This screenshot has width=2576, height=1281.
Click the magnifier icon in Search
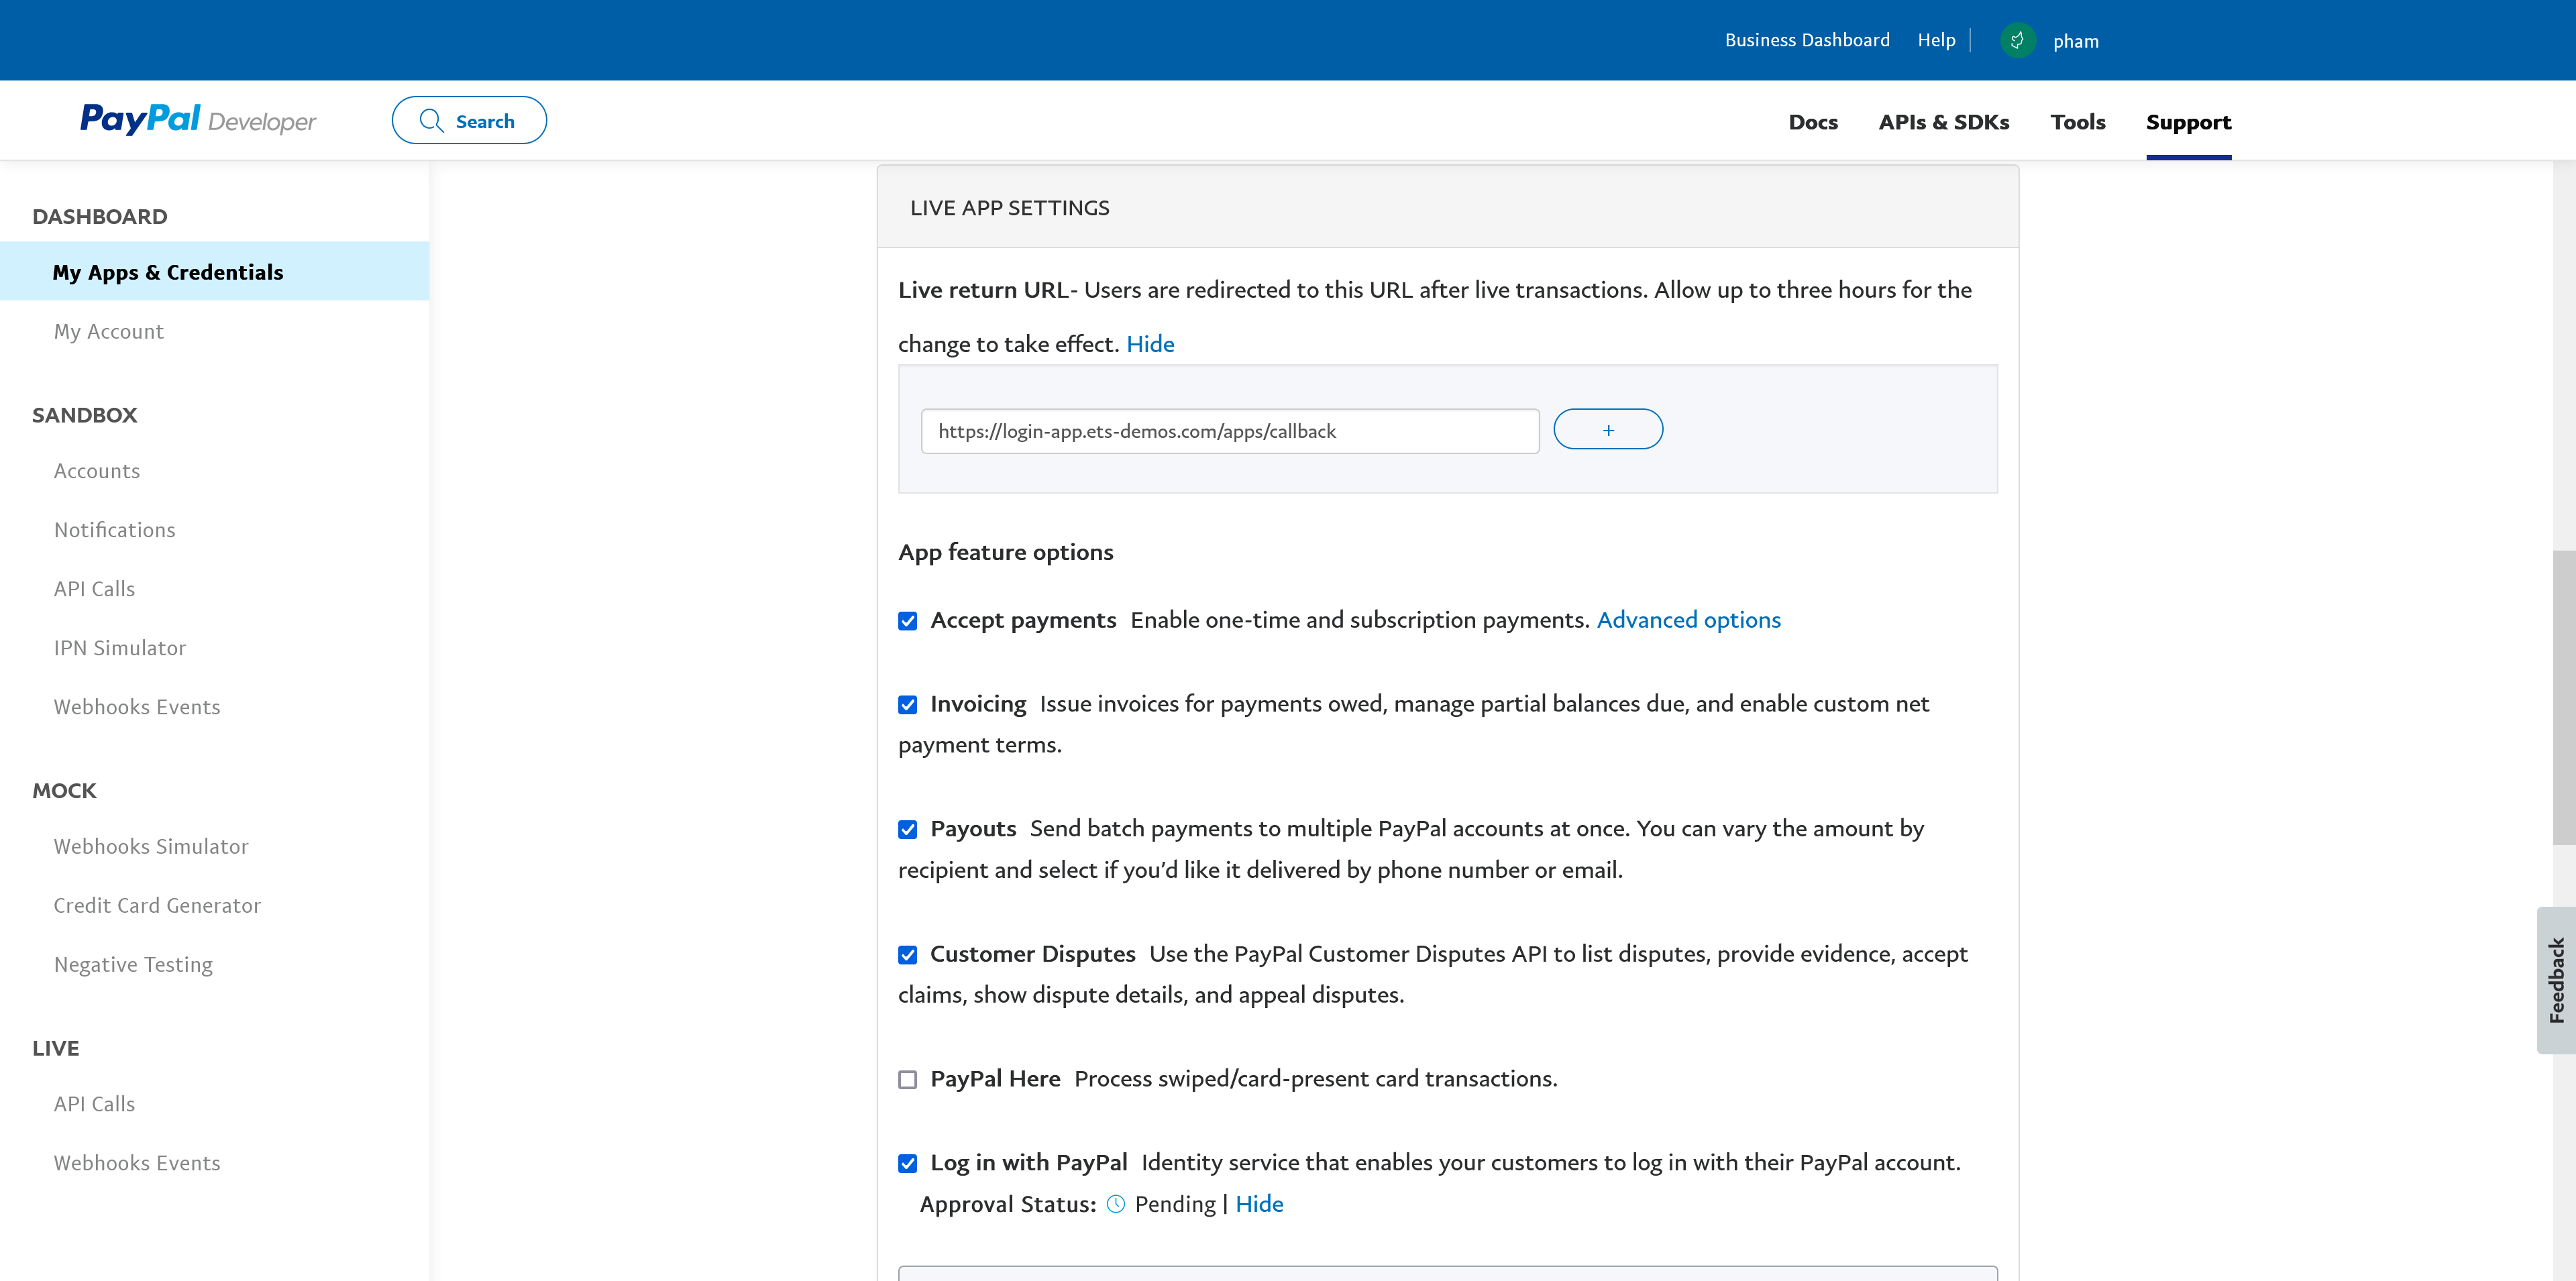click(x=431, y=121)
